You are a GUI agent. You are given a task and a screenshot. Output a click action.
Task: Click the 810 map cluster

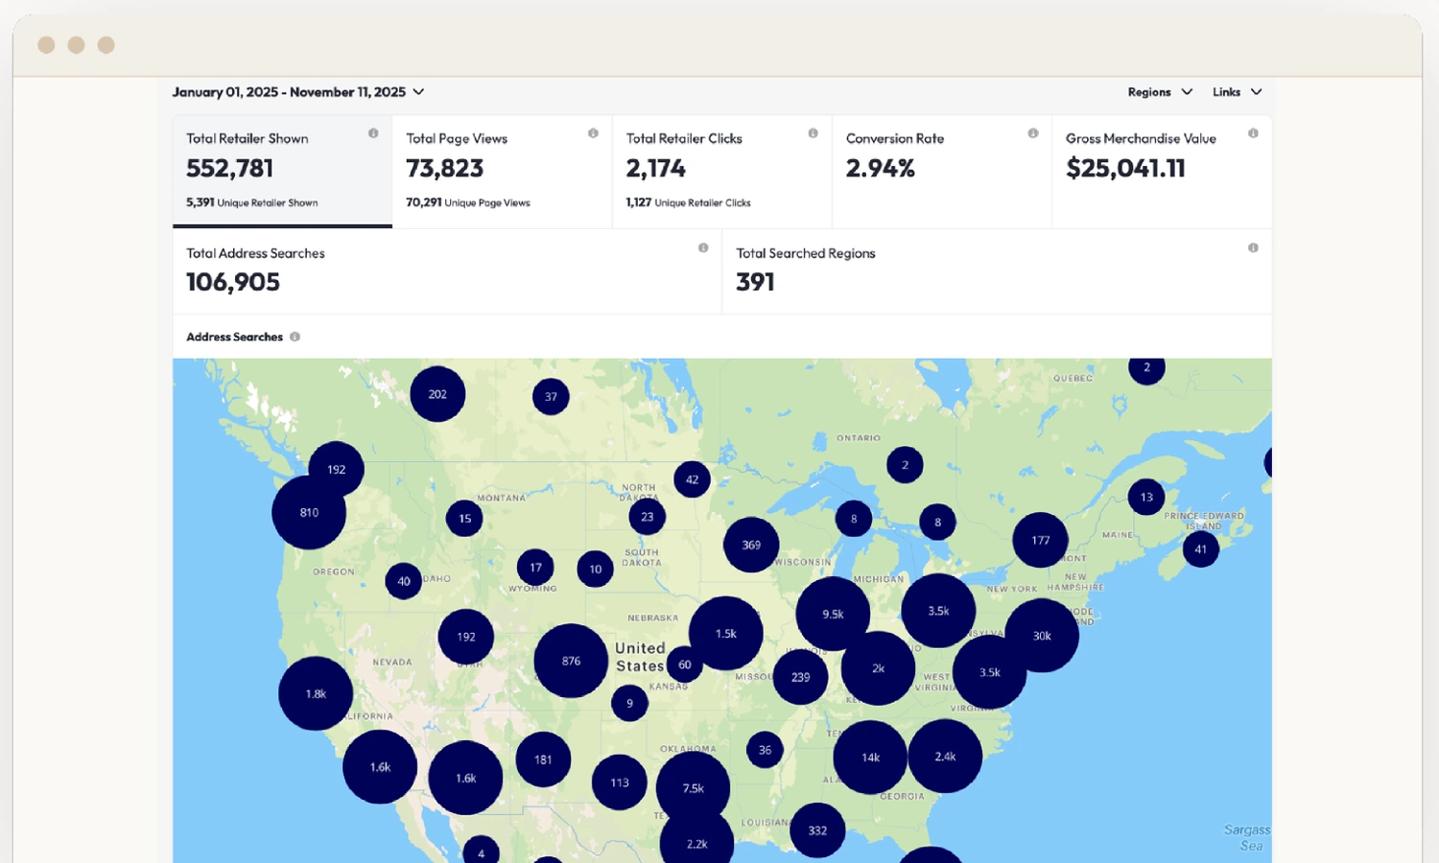(x=309, y=512)
